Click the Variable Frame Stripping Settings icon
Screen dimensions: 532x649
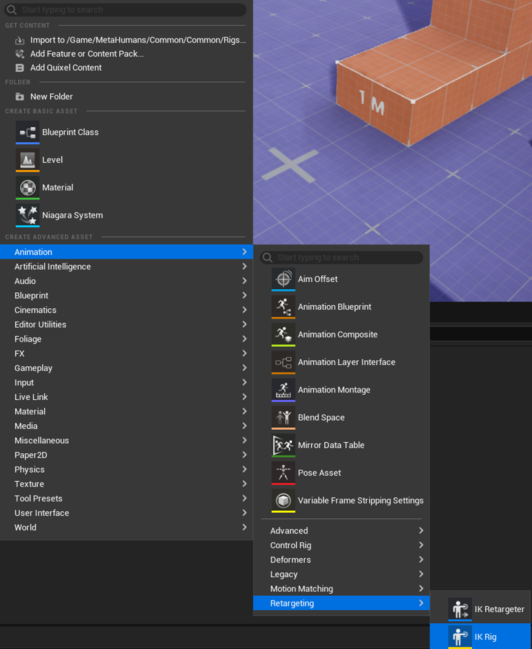(284, 501)
